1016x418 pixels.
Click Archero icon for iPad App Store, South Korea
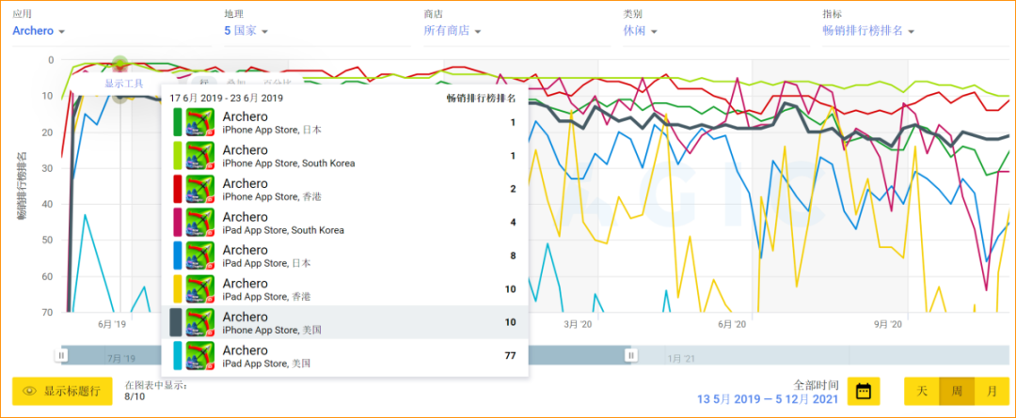click(x=199, y=222)
